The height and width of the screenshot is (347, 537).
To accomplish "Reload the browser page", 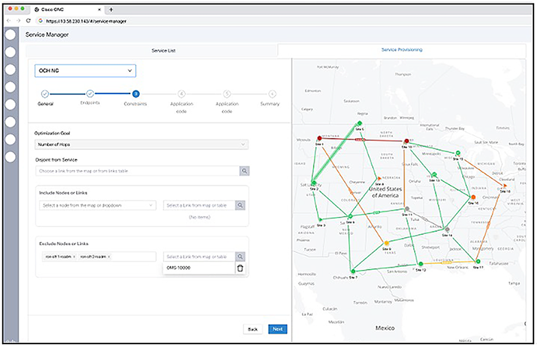I will (28, 21).
